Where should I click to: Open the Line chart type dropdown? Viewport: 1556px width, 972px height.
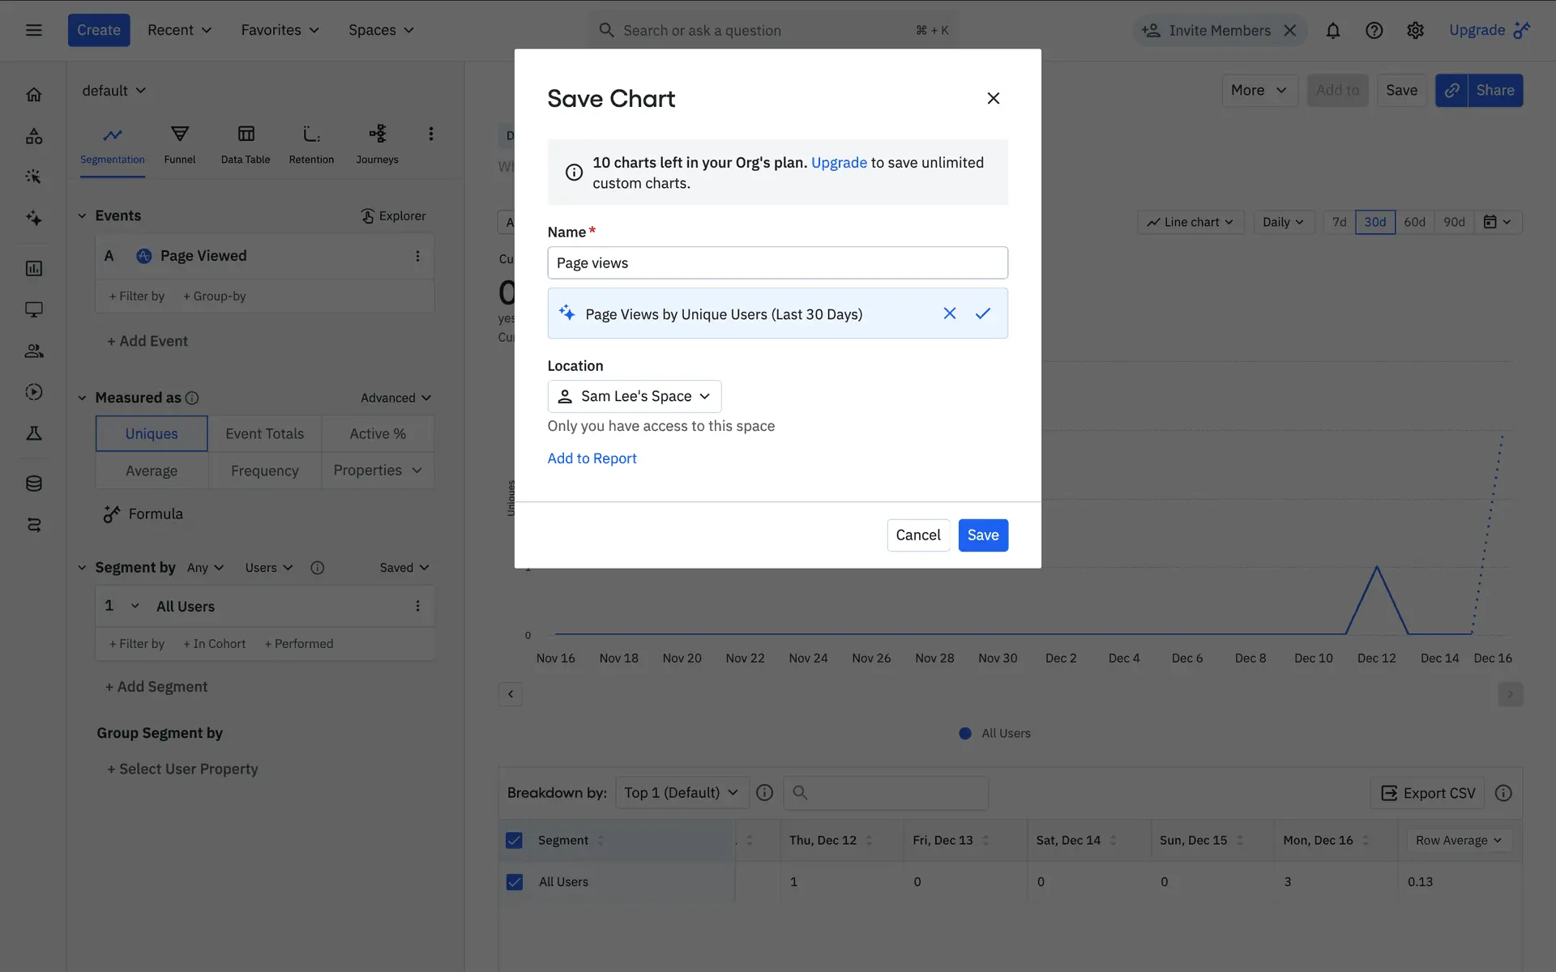click(1190, 222)
